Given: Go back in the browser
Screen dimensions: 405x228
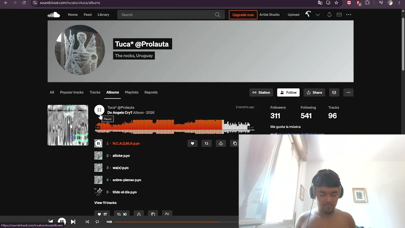Looking at the screenshot, I should point(6,3).
